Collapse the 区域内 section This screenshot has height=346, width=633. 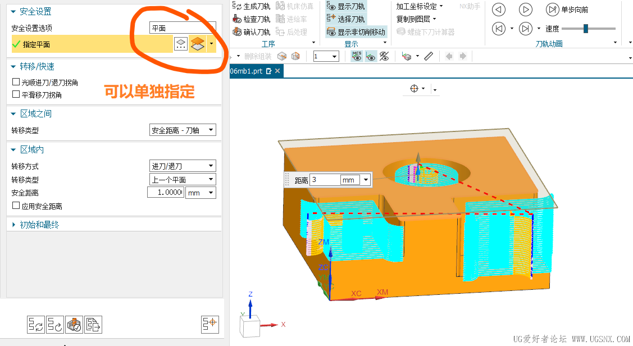pyautogui.click(x=13, y=150)
